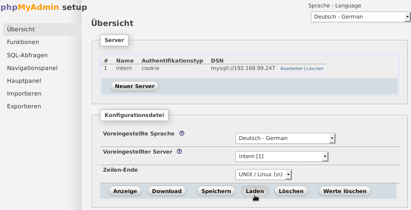The height and width of the screenshot is (210, 411).
Task: Click the Download button
Action: (x=167, y=191)
